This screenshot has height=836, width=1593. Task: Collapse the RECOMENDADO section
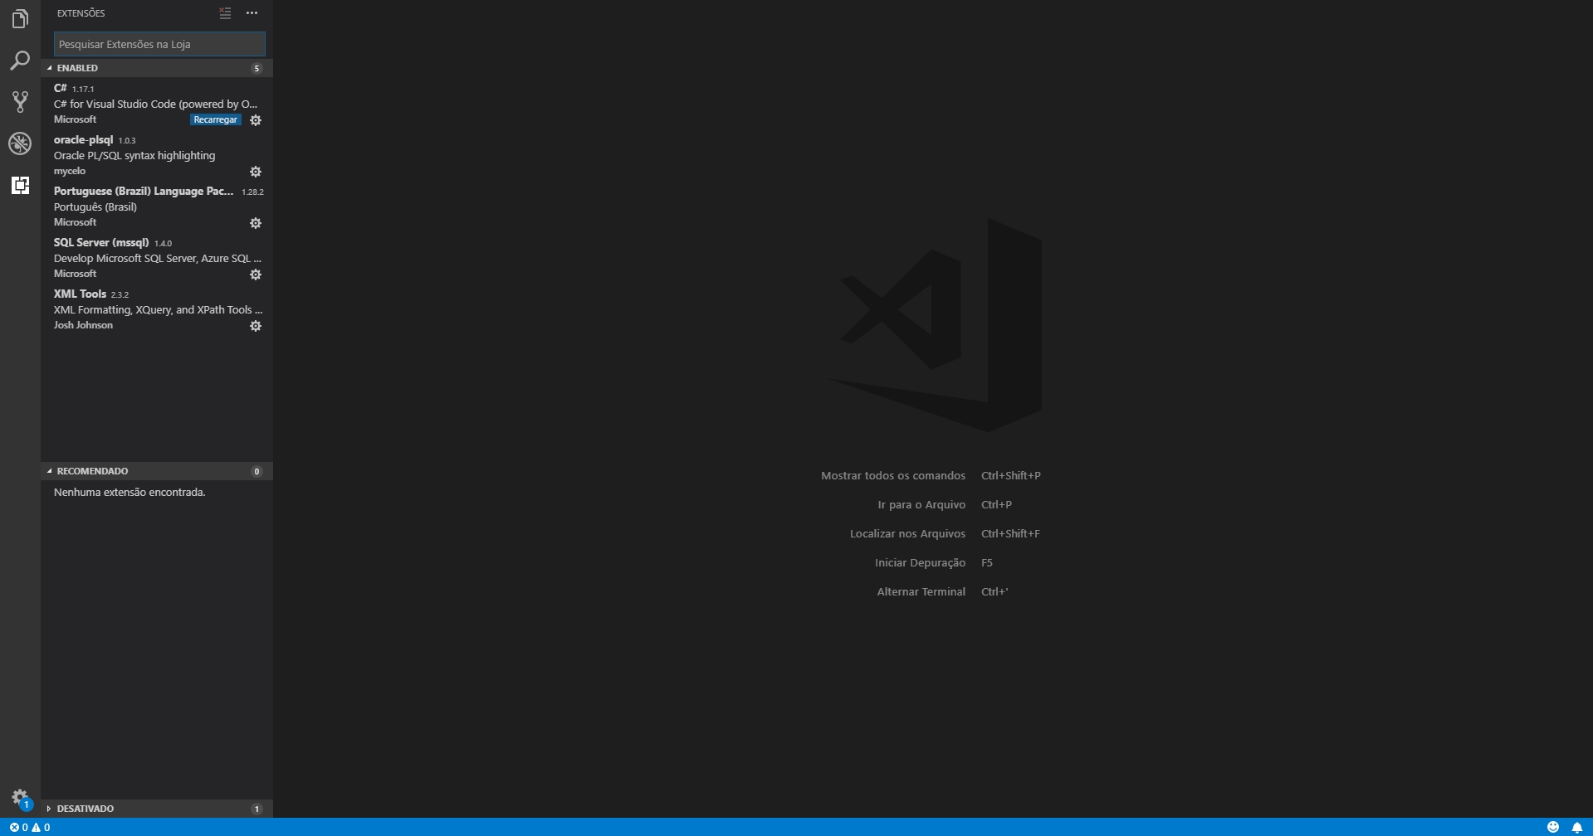91,471
